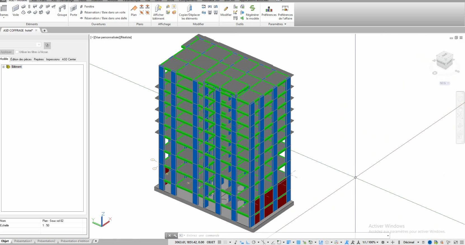Click the command line input field

tap(285, 235)
